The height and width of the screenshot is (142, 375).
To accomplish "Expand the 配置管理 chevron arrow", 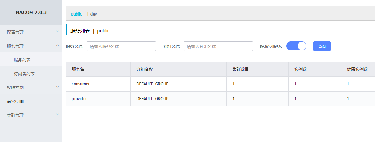I will (x=58, y=32).
